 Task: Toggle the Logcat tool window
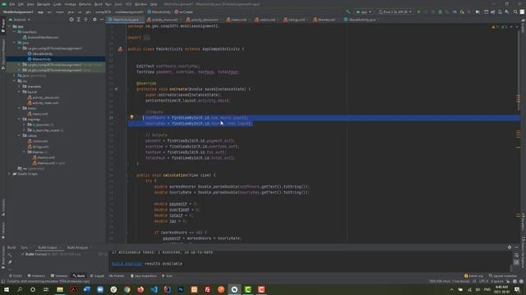pyautogui.click(x=97, y=276)
